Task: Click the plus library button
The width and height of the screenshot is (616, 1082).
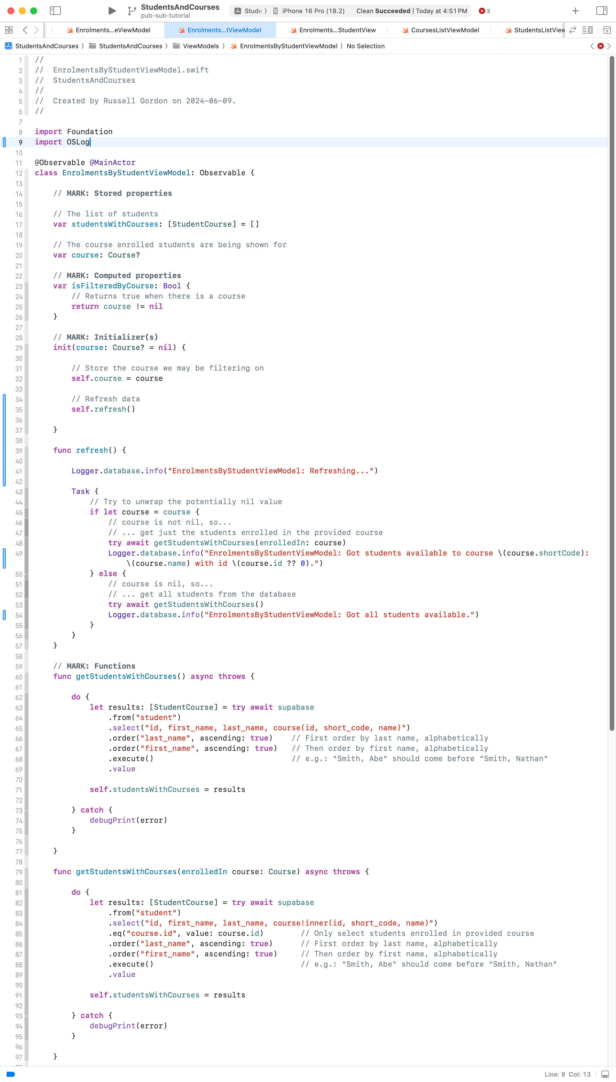Action: pyautogui.click(x=576, y=11)
